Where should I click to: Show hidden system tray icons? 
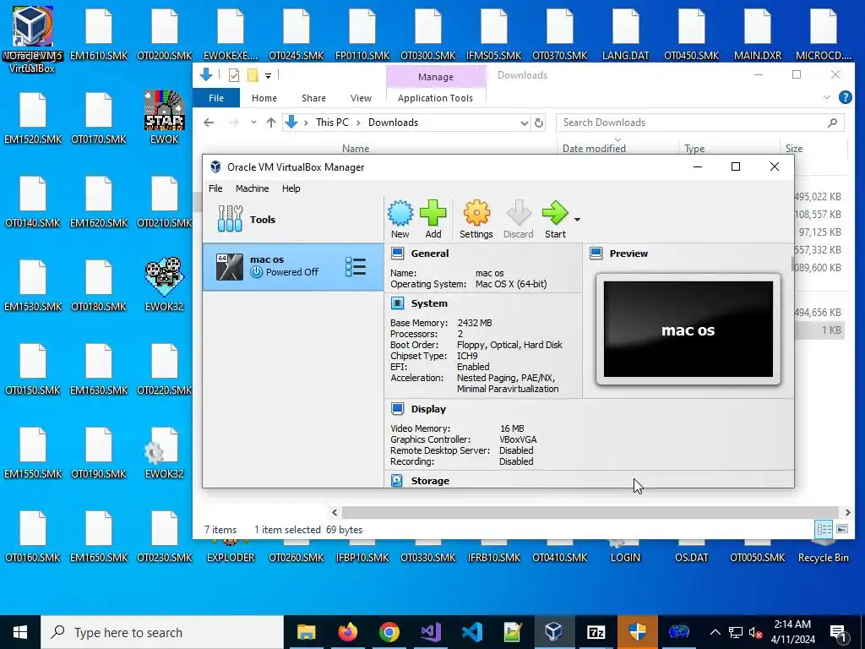click(715, 632)
